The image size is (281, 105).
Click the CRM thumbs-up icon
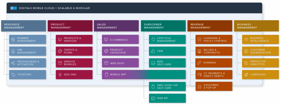pyautogui.click(x=153, y=51)
